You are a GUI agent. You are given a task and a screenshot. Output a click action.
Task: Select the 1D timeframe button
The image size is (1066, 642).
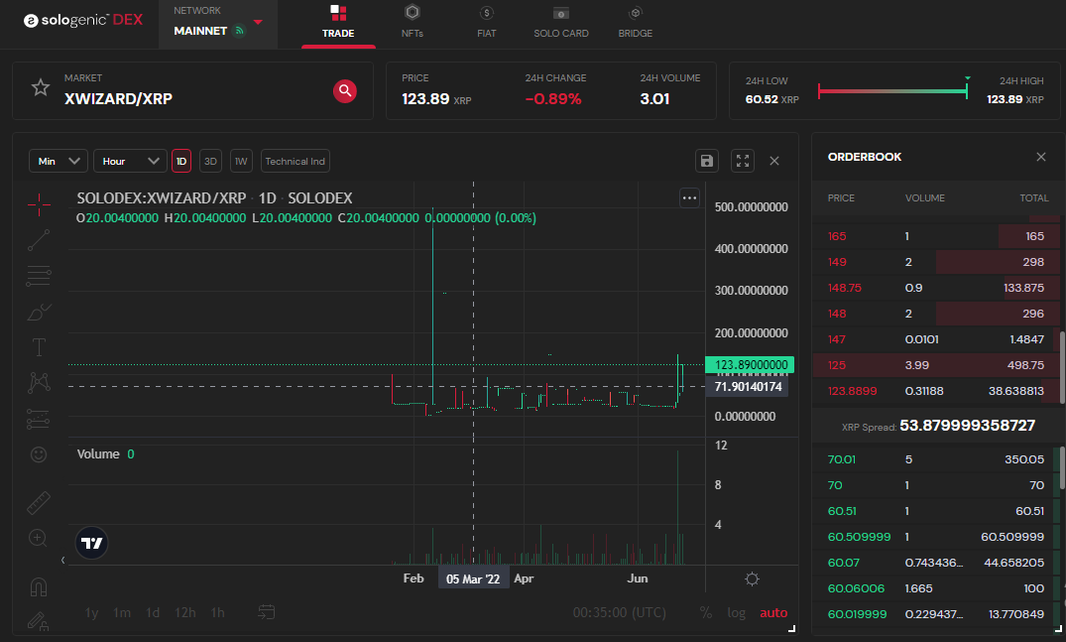coord(181,161)
